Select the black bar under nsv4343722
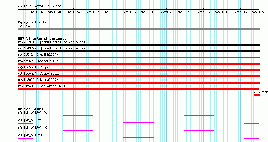This screenshot has width=268, height=142. (139, 51)
